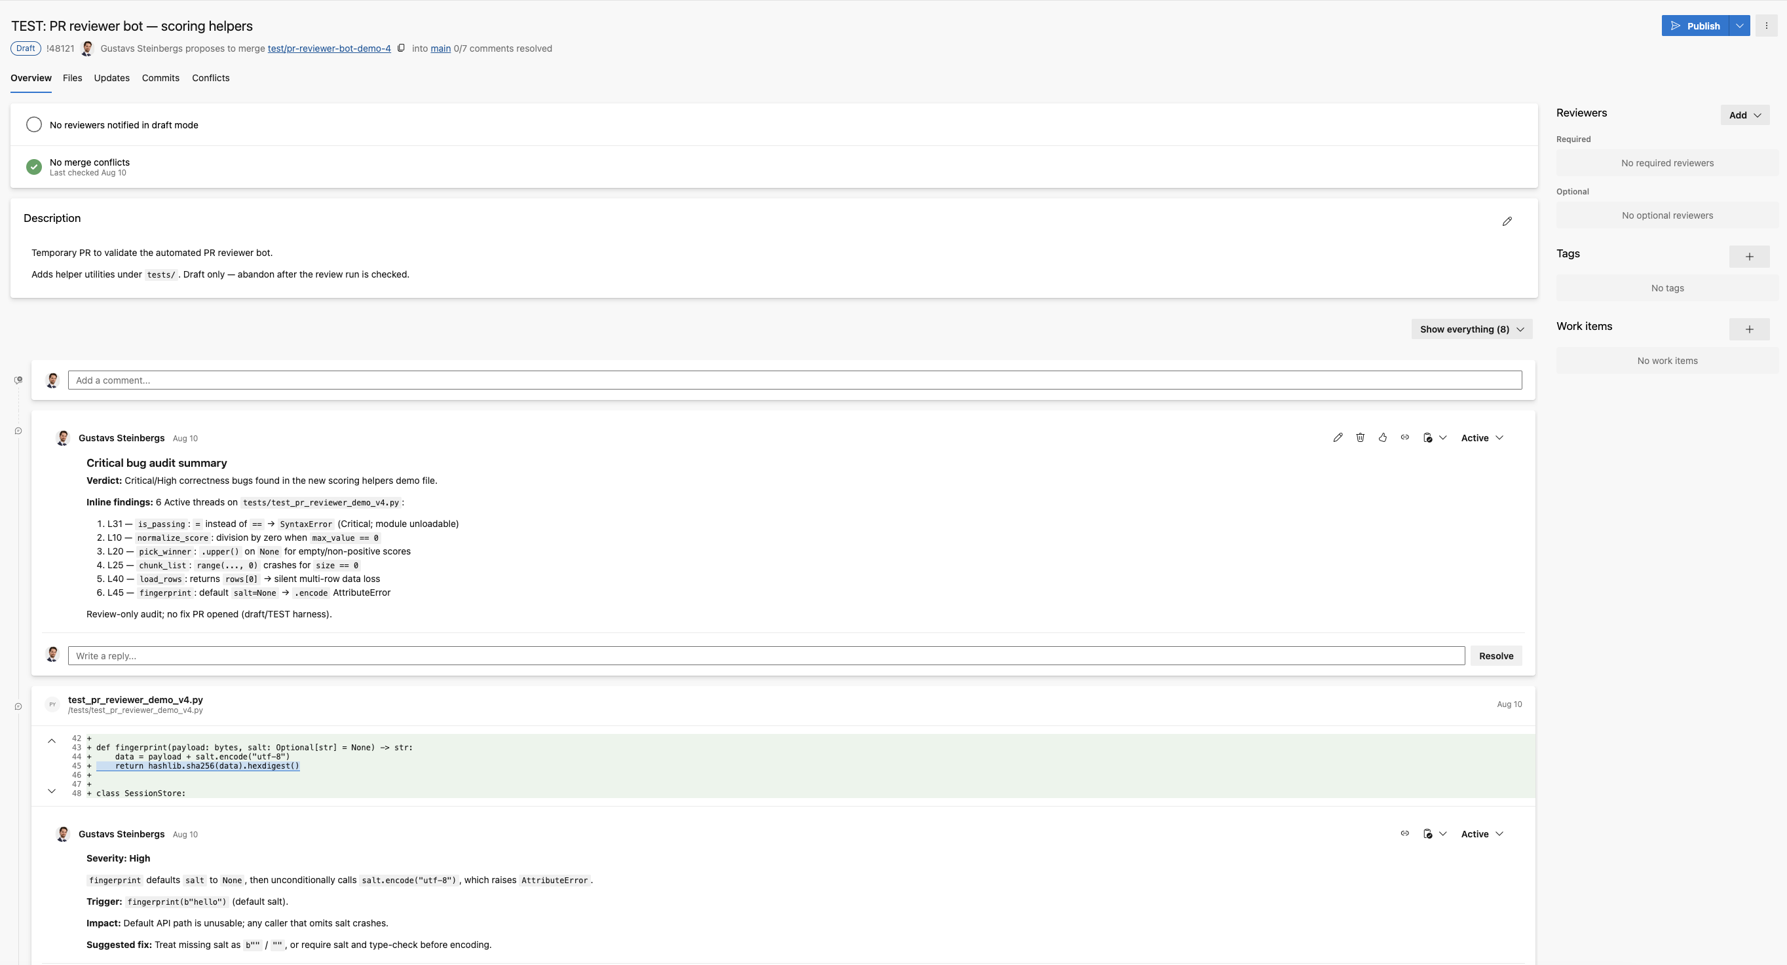Select the Overview tab
This screenshot has width=1787, height=965.
[31, 79]
